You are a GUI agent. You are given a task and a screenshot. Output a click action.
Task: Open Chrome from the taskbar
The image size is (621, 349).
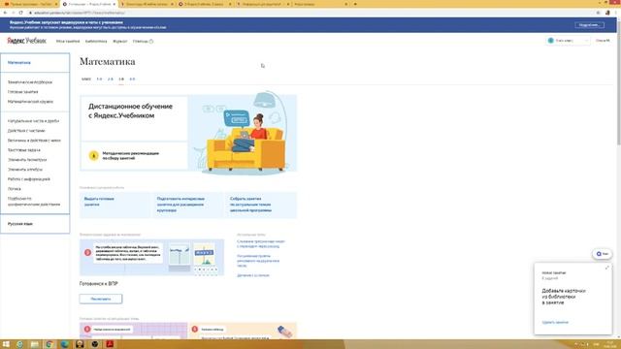point(49,344)
